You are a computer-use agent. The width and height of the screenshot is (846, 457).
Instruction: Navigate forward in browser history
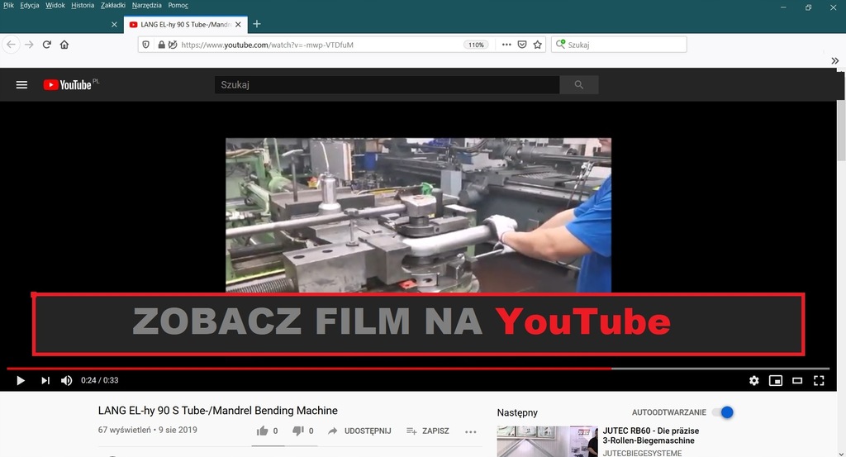[x=29, y=45]
